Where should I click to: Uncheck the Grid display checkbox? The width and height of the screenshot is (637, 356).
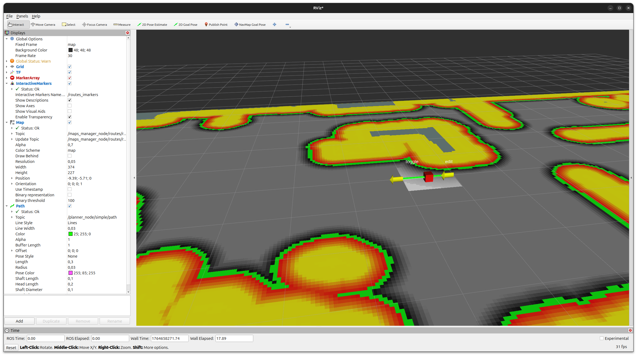coord(70,67)
